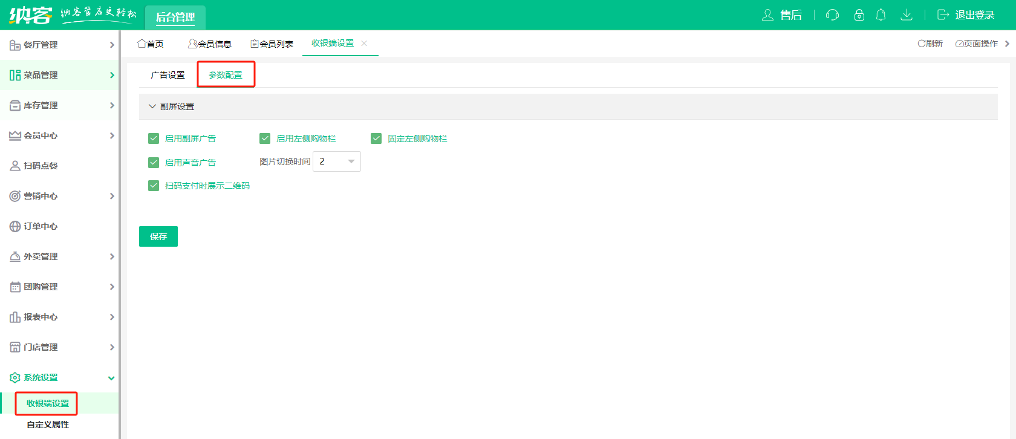Select 自定义属性 in the sidebar
This screenshot has width=1016, height=439.
(48, 424)
